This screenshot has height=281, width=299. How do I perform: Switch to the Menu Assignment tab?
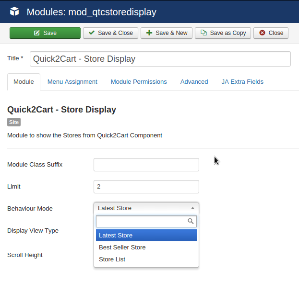pos(72,82)
